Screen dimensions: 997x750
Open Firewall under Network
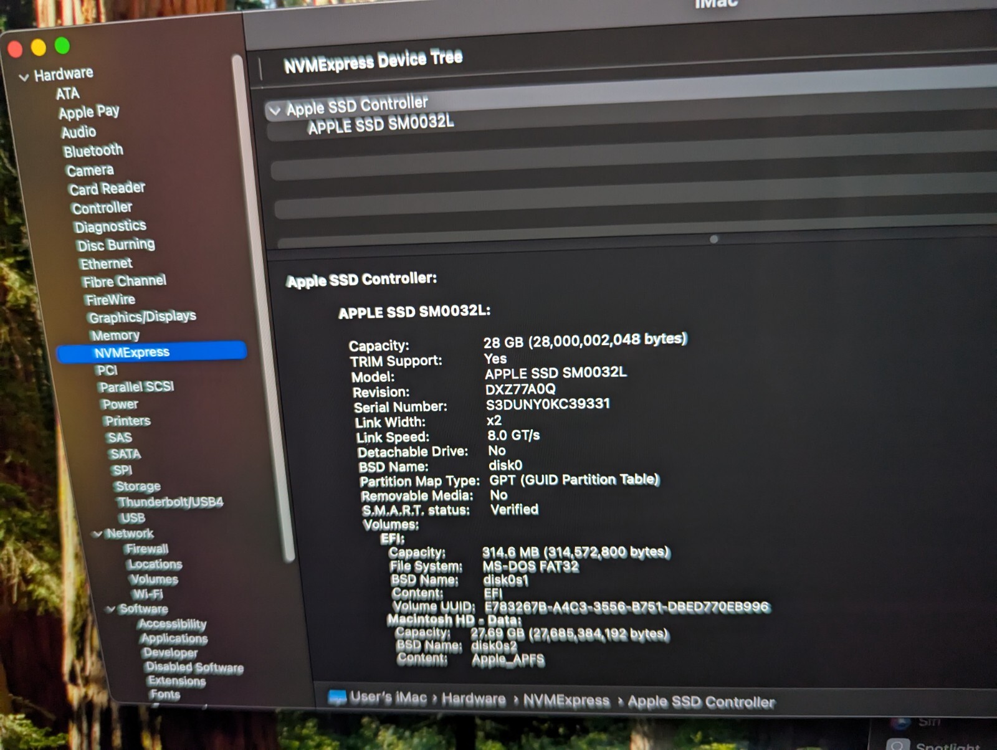point(146,549)
